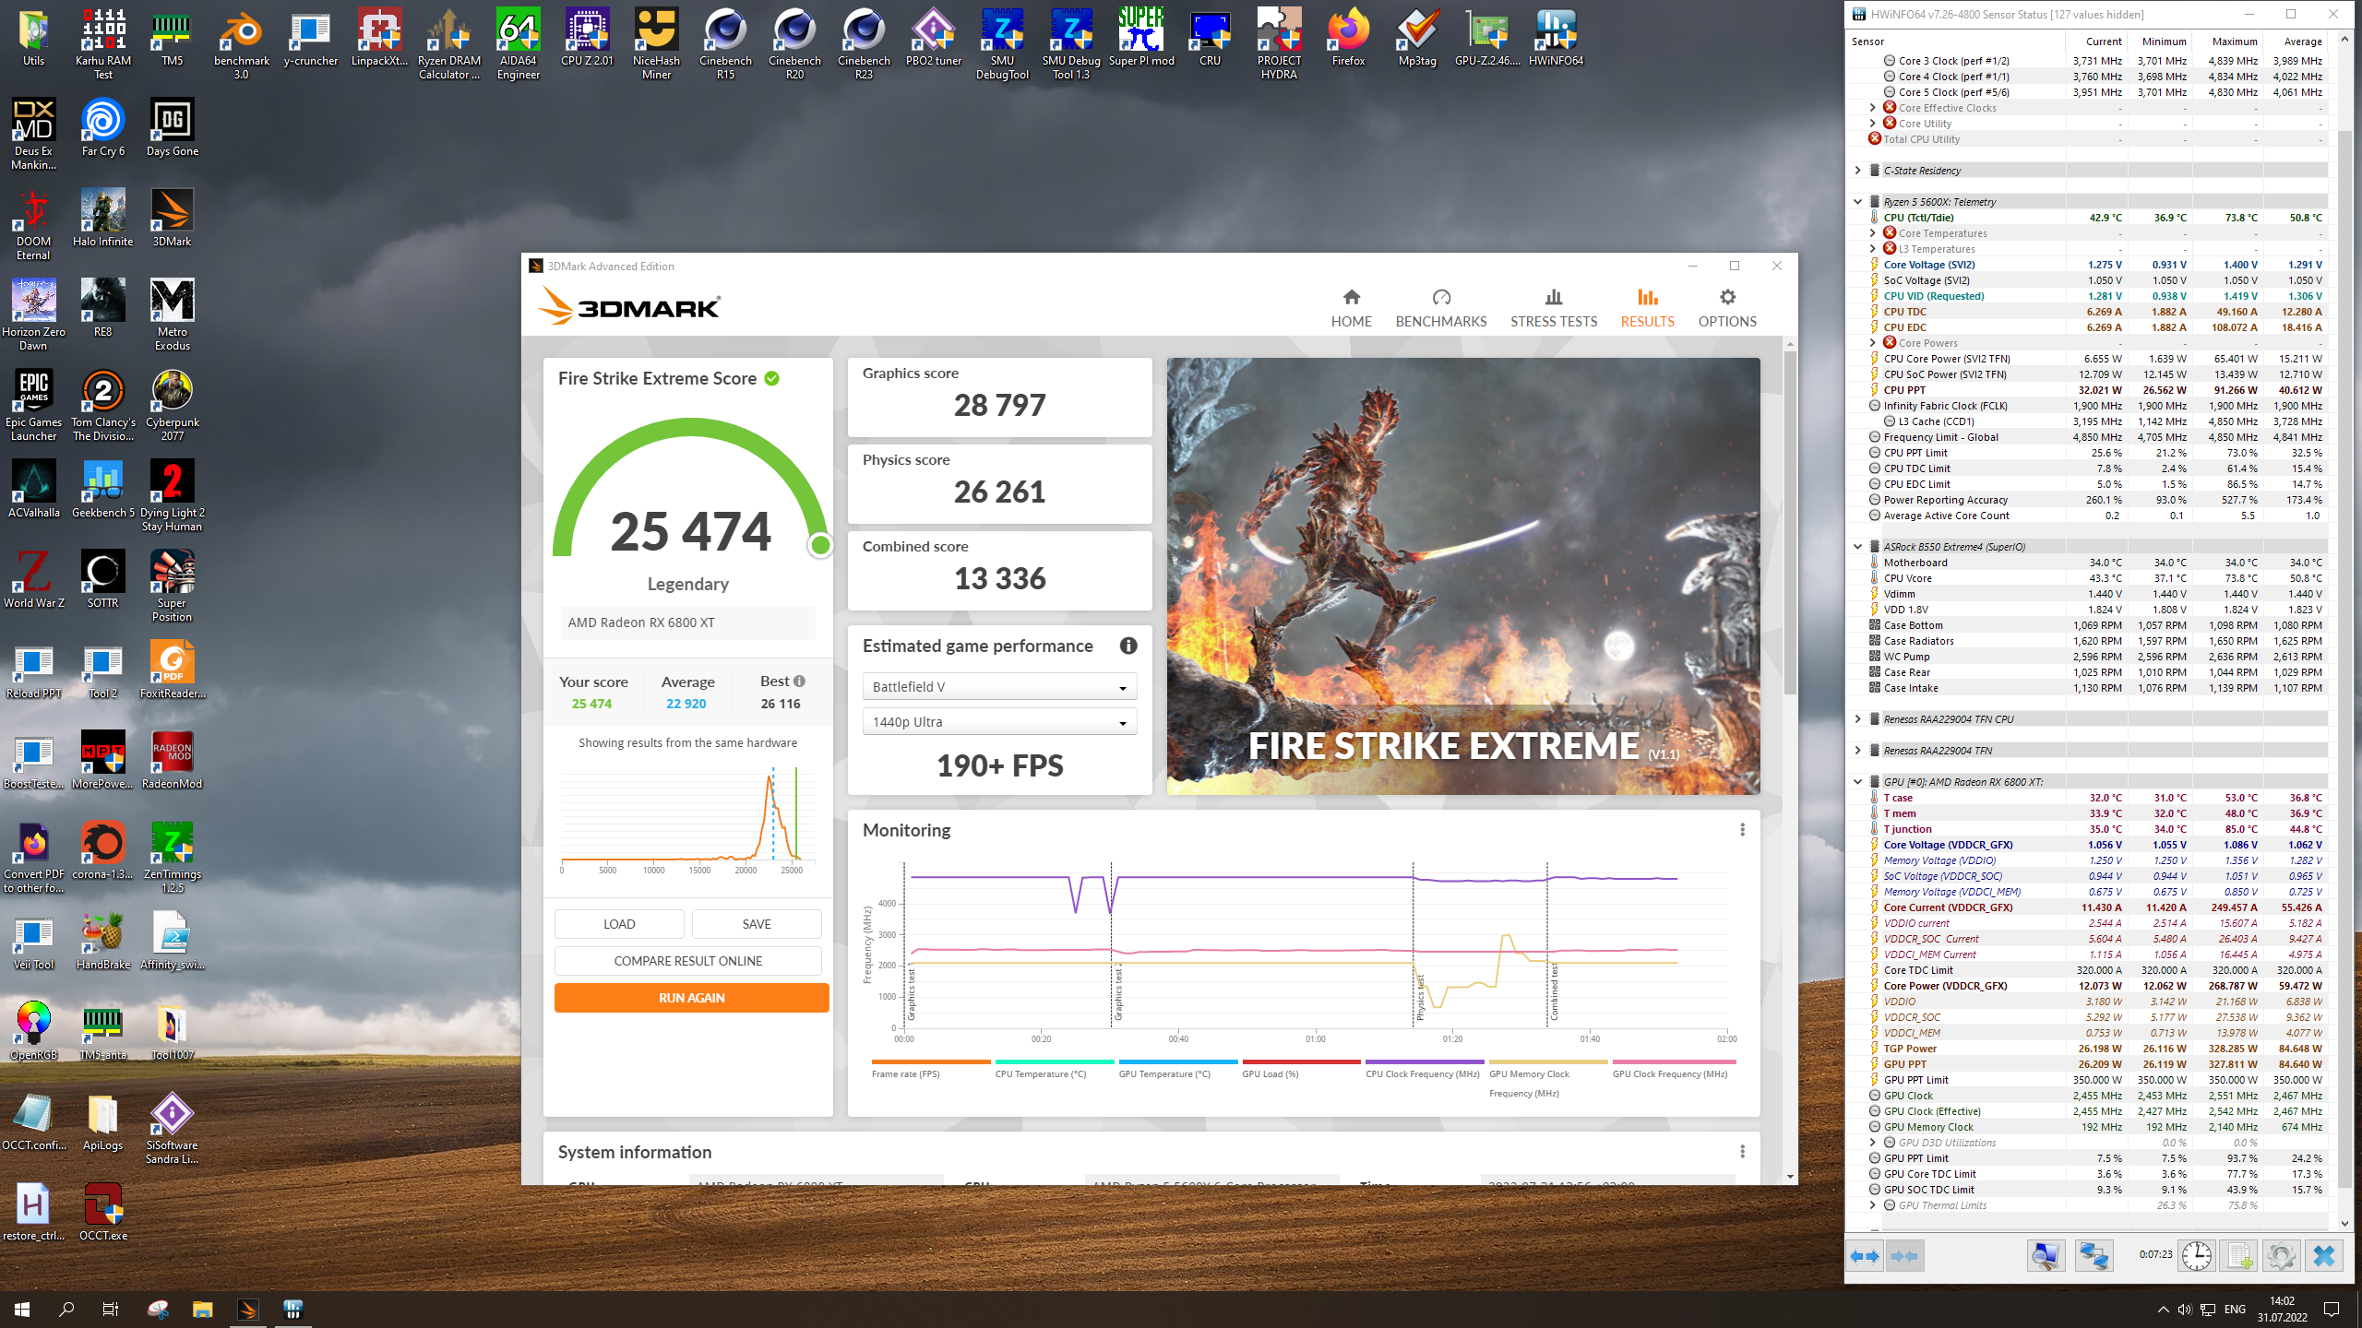The height and width of the screenshot is (1328, 2362).
Task: Open 3DMark Options gear tab
Action: [1727, 307]
